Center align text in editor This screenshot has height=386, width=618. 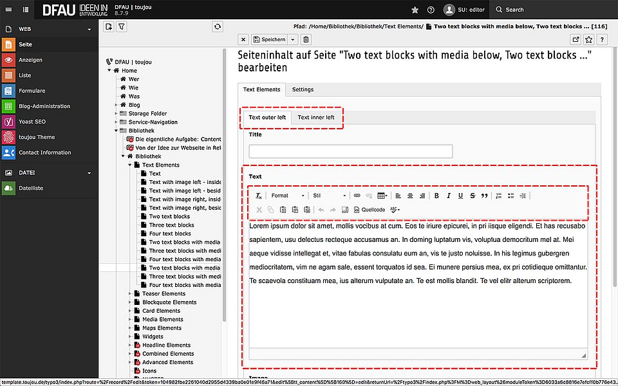410,196
